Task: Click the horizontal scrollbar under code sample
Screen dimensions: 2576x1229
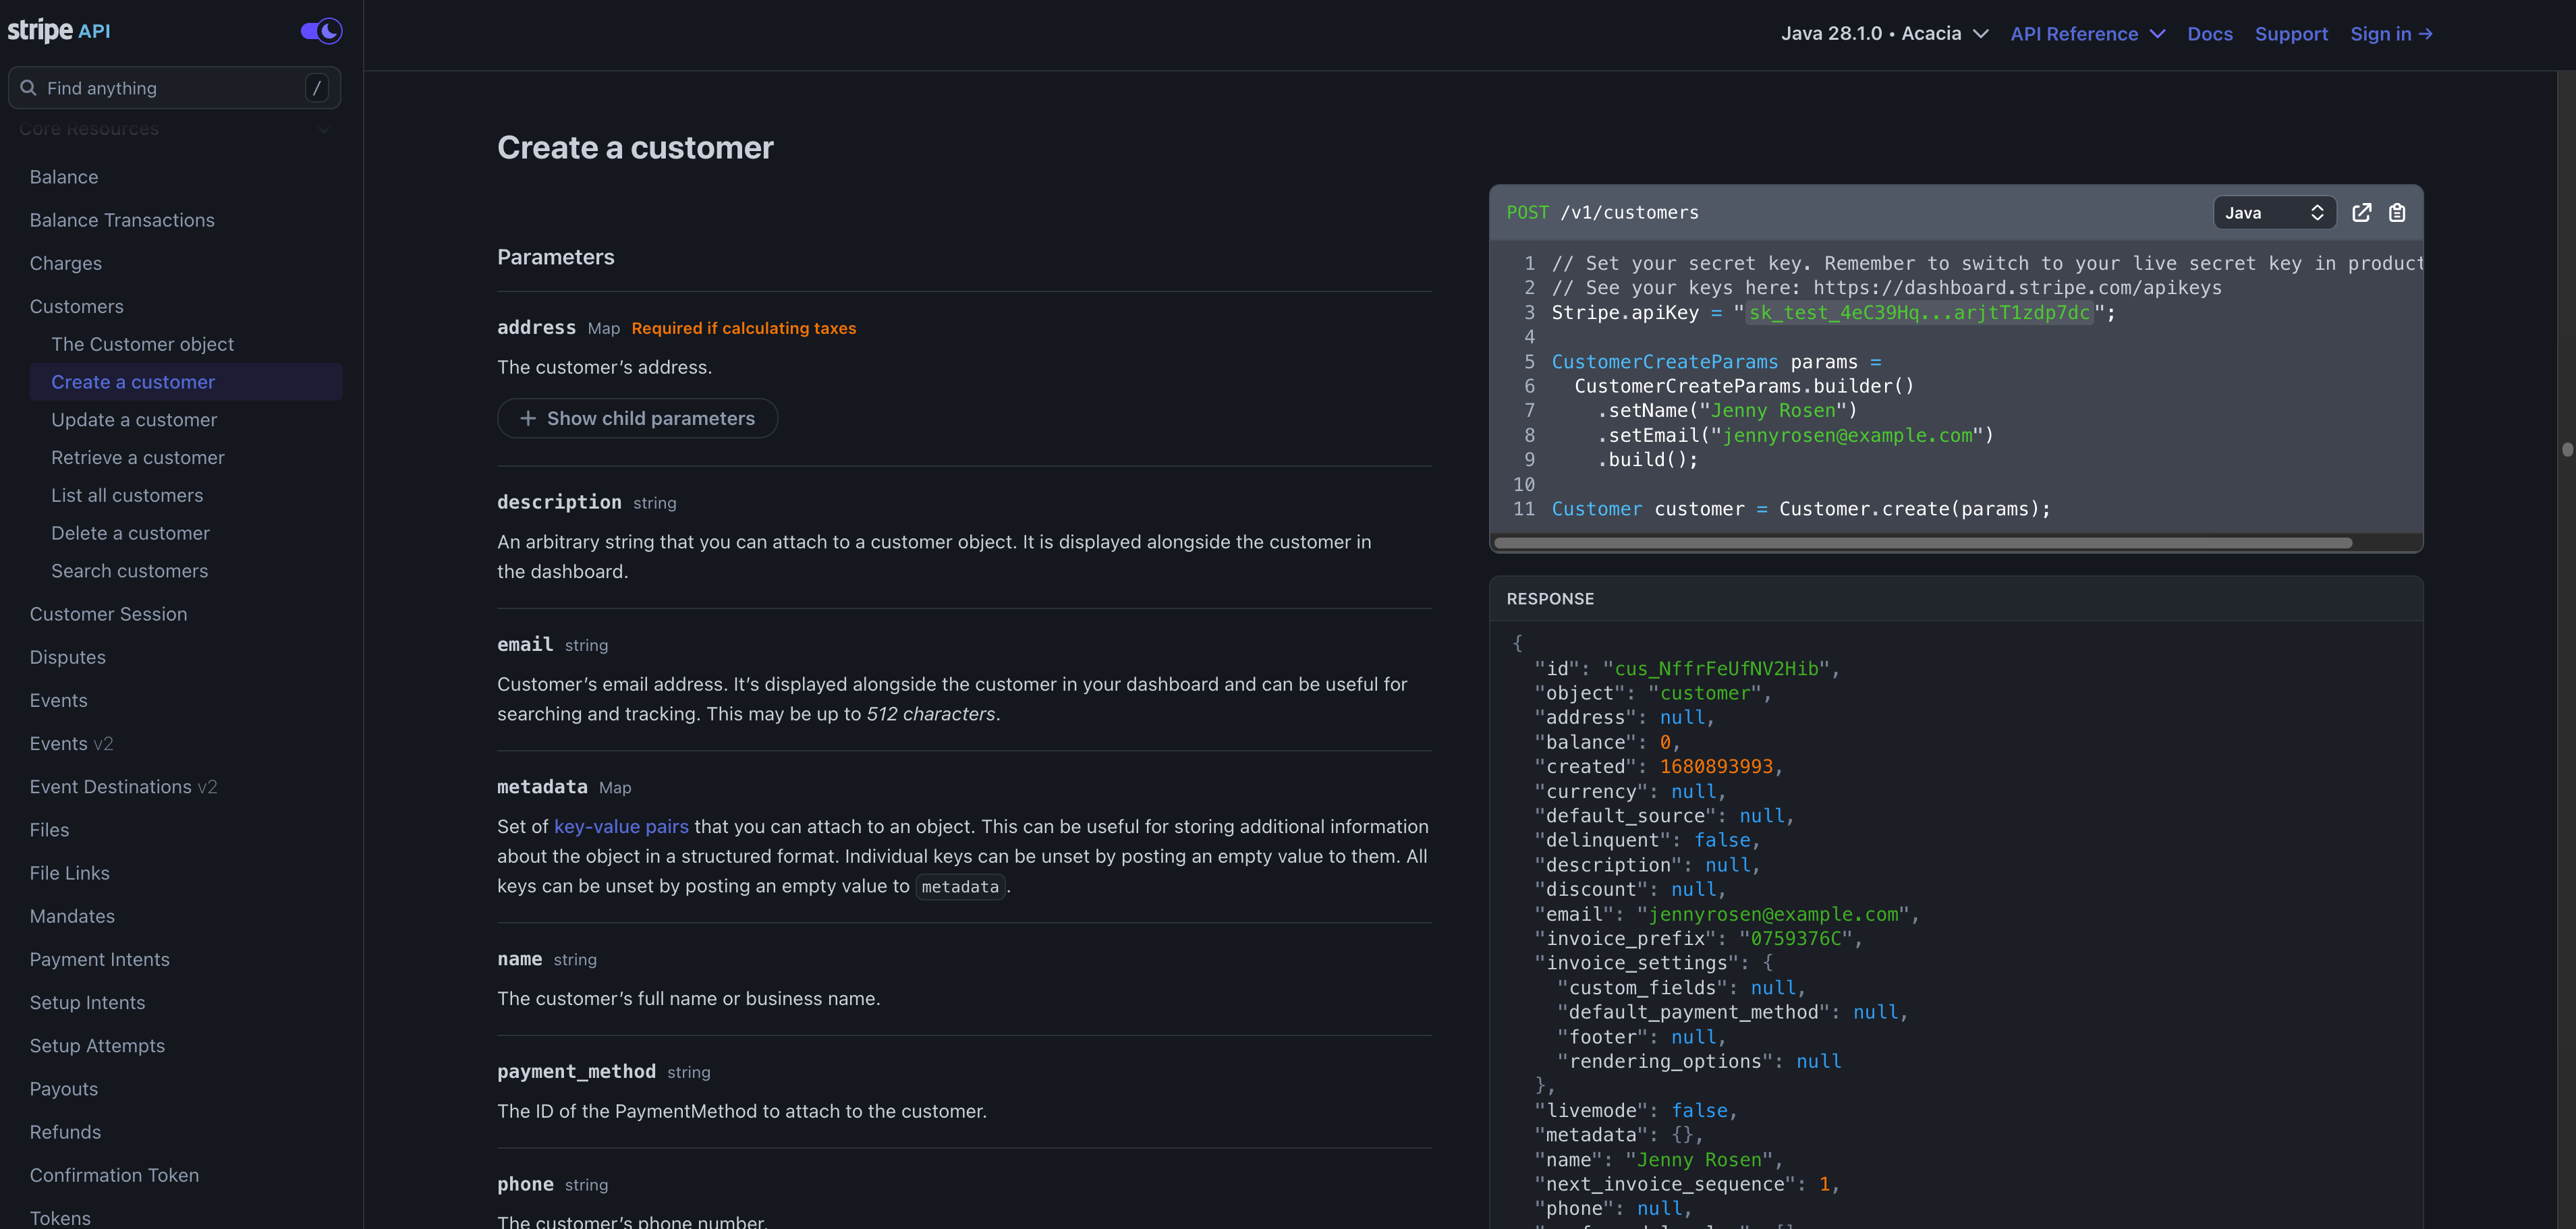Action: pos(1922,543)
